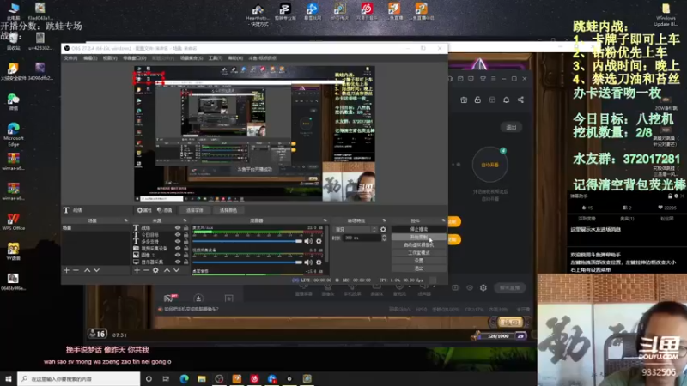Click the bell notification icon in Douyu window
This screenshot has width=687, height=386.
507,100
